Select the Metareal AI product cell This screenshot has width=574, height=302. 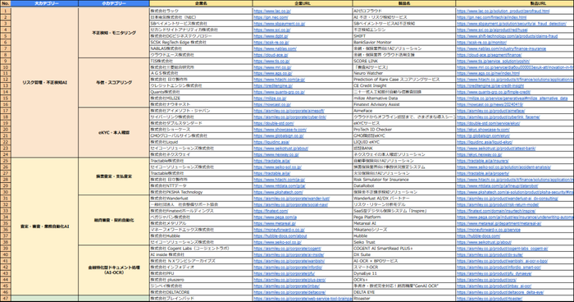tap(404, 223)
